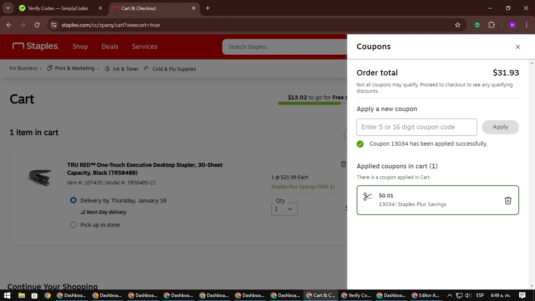Open the browser Extensions puzzle icon
535x301 pixels.
point(491,25)
